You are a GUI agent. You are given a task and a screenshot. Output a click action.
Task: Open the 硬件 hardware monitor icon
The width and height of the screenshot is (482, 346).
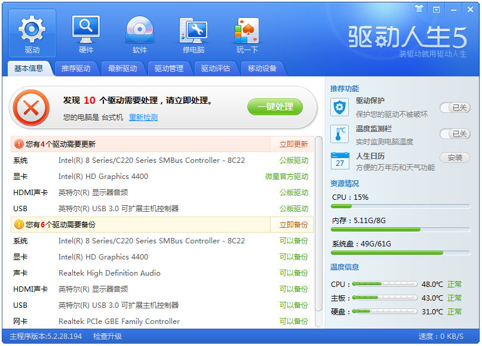click(86, 33)
